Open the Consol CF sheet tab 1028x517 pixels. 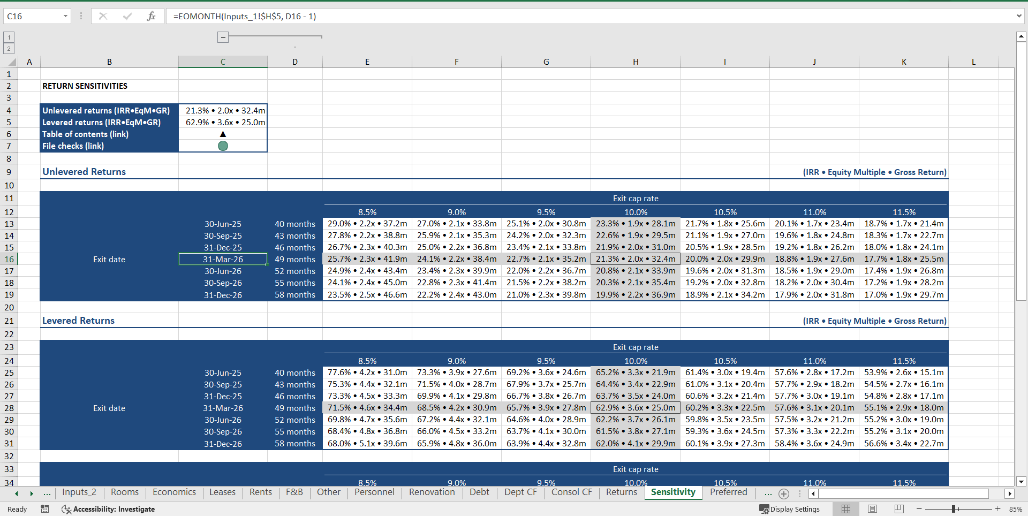(x=572, y=492)
